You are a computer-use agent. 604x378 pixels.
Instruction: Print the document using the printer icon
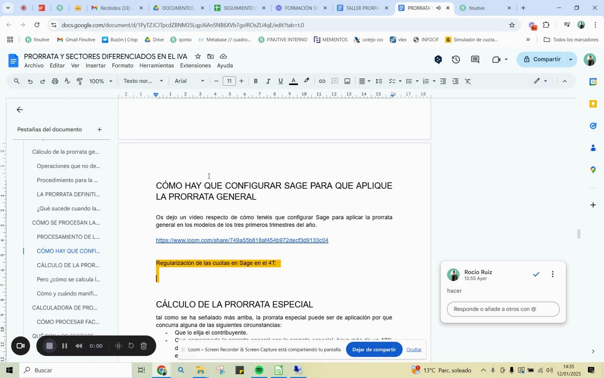(x=55, y=81)
